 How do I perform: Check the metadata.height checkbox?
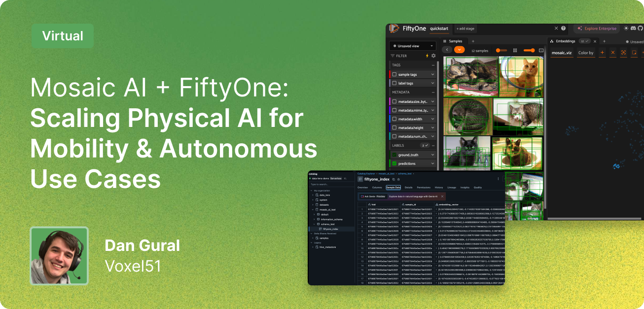[x=394, y=128]
